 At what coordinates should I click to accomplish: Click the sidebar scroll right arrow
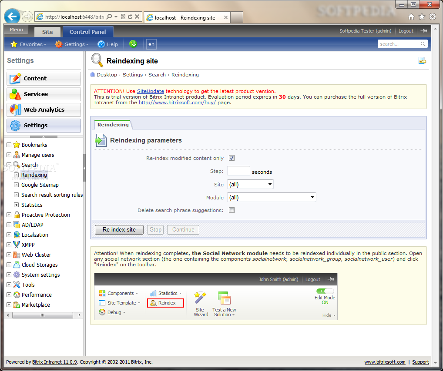tap(79, 315)
